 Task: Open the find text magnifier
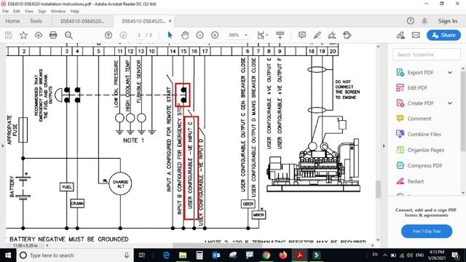[68, 35]
